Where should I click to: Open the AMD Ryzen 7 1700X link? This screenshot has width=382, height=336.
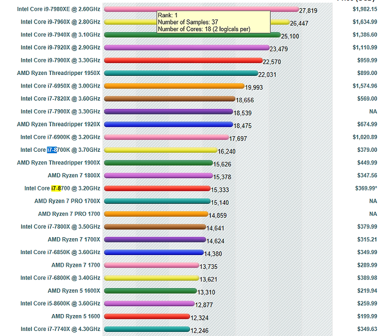[74, 240]
